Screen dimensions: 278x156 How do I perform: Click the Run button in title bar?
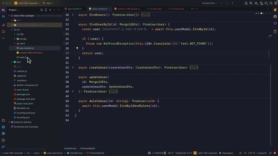coord(221,3)
